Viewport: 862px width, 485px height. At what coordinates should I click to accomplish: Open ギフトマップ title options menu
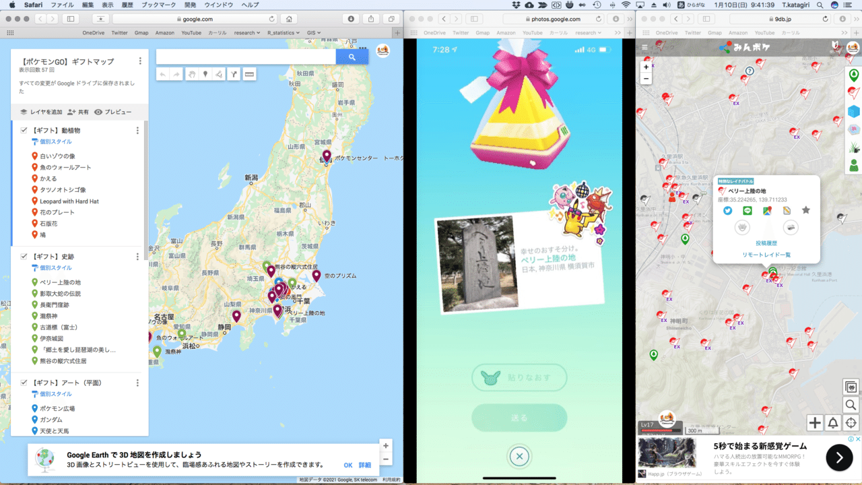click(x=140, y=61)
